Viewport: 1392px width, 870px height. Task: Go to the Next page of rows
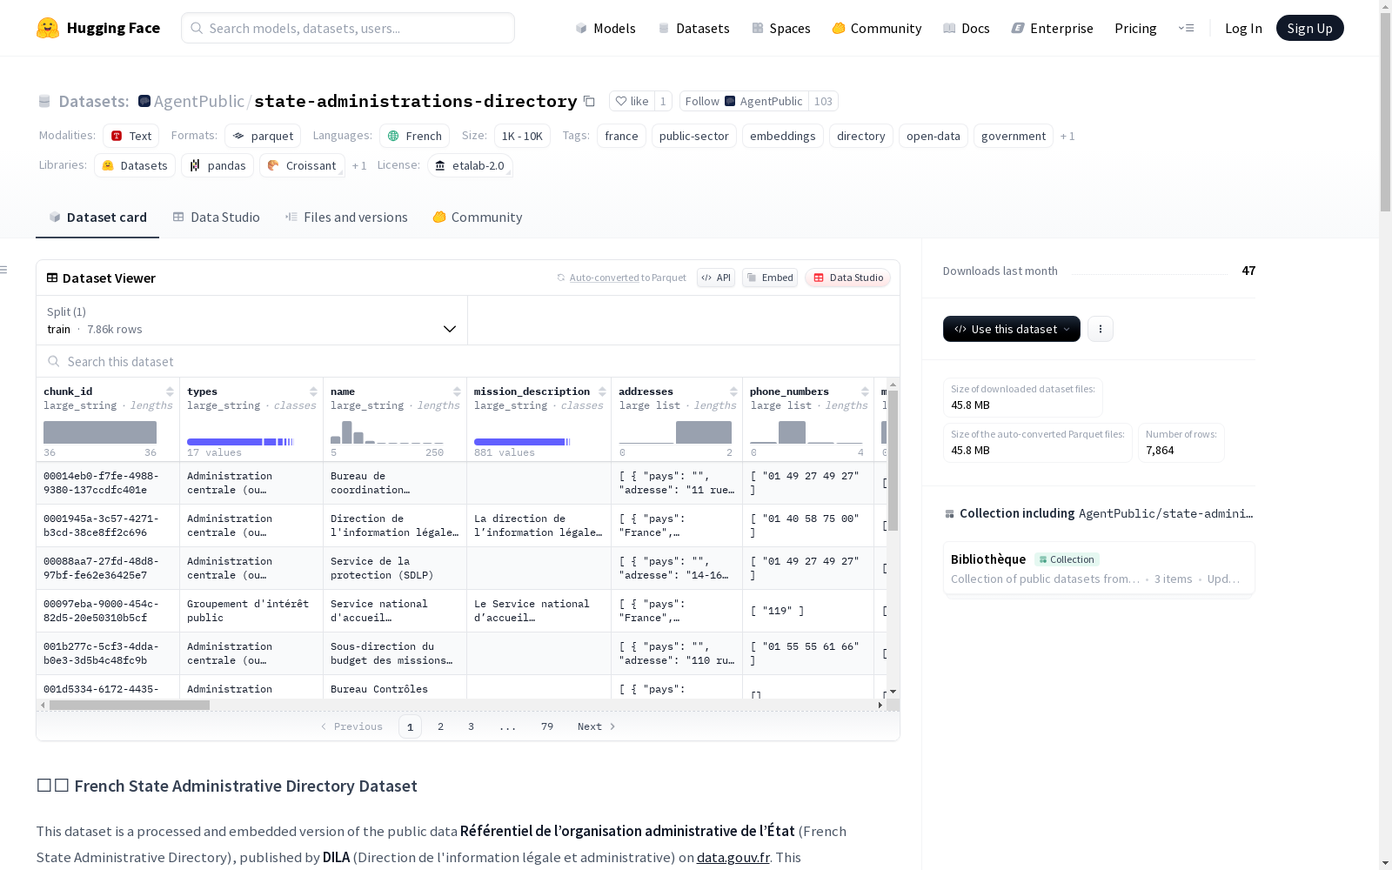[x=597, y=726]
